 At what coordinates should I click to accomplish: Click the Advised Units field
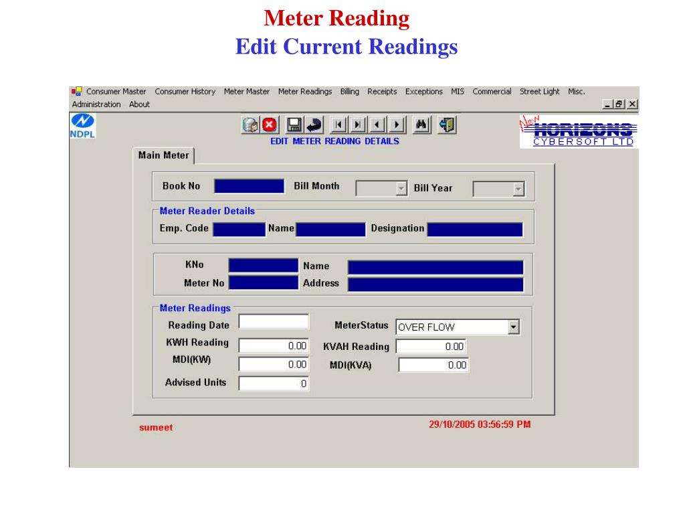click(274, 383)
